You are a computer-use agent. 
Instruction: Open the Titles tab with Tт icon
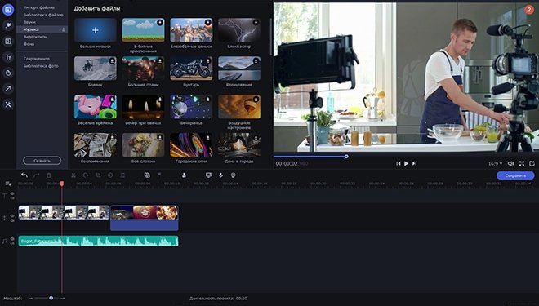click(8, 57)
